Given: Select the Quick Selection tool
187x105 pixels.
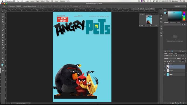Looking at the screenshot, I should coord(3,20).
